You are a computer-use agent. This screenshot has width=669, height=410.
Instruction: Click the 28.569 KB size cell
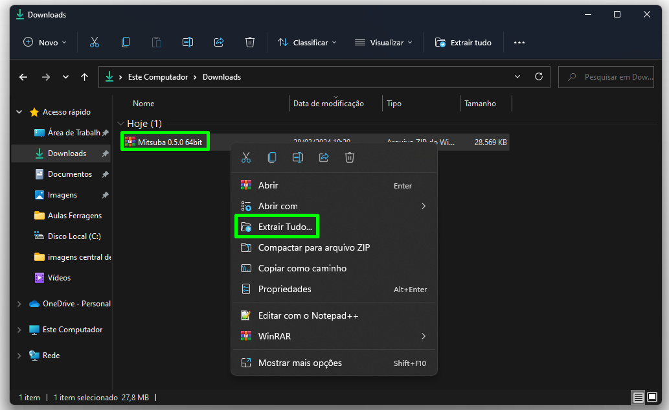(x=491, y=142)
